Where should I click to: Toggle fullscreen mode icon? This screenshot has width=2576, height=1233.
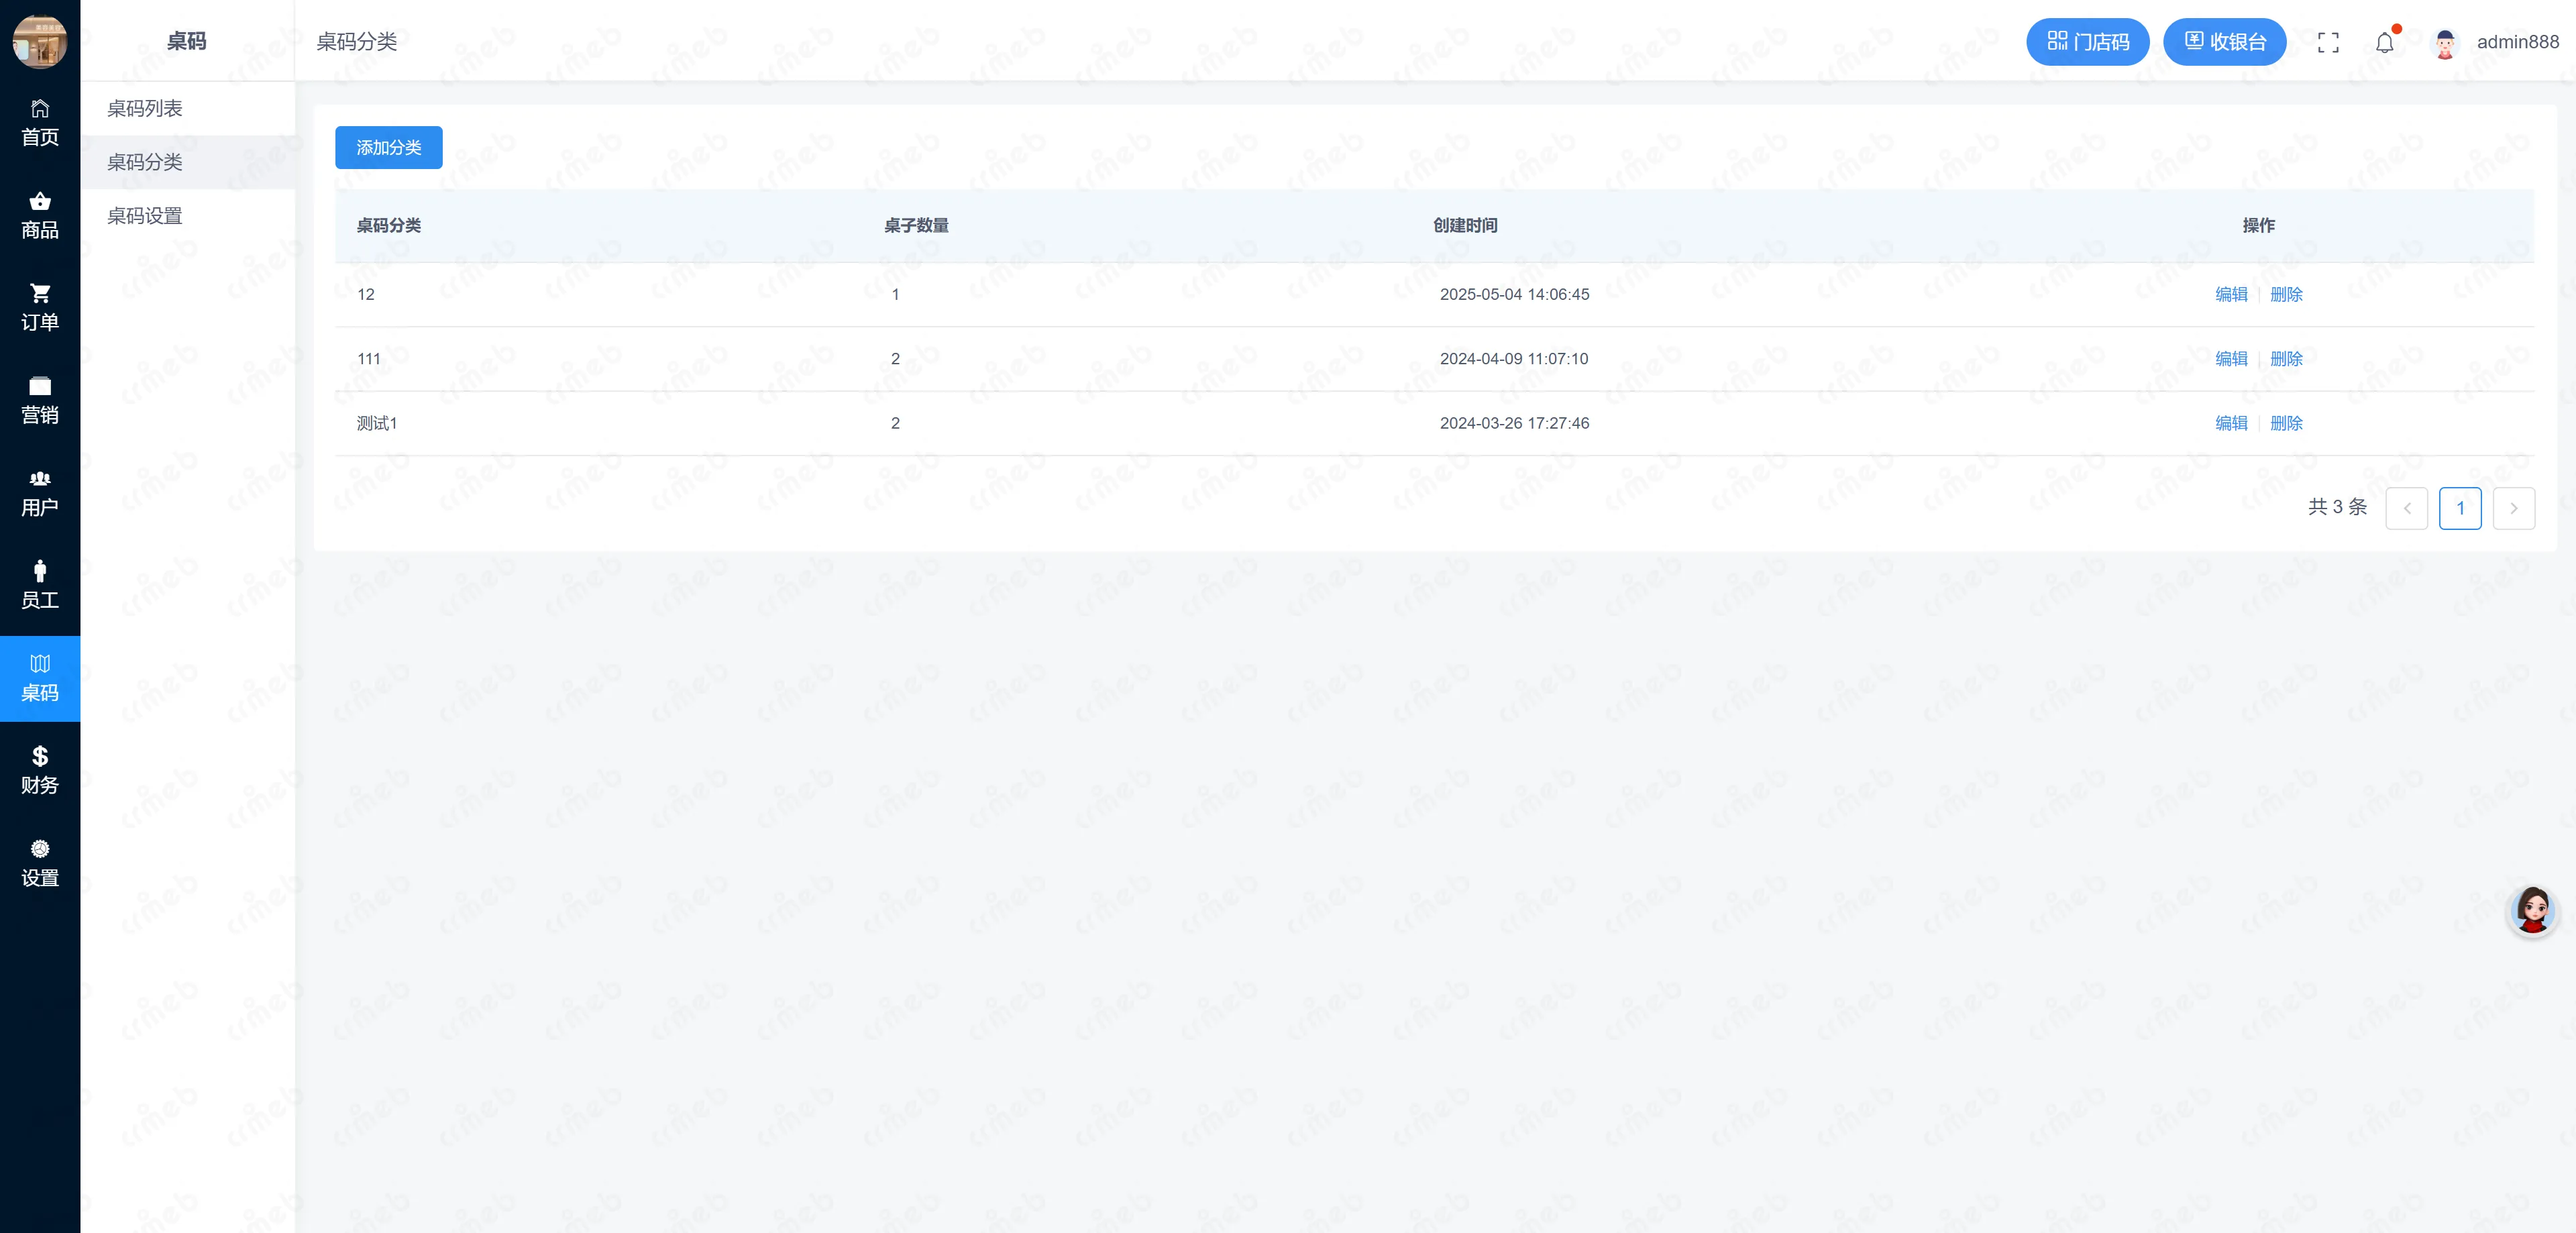point(2328,42)
